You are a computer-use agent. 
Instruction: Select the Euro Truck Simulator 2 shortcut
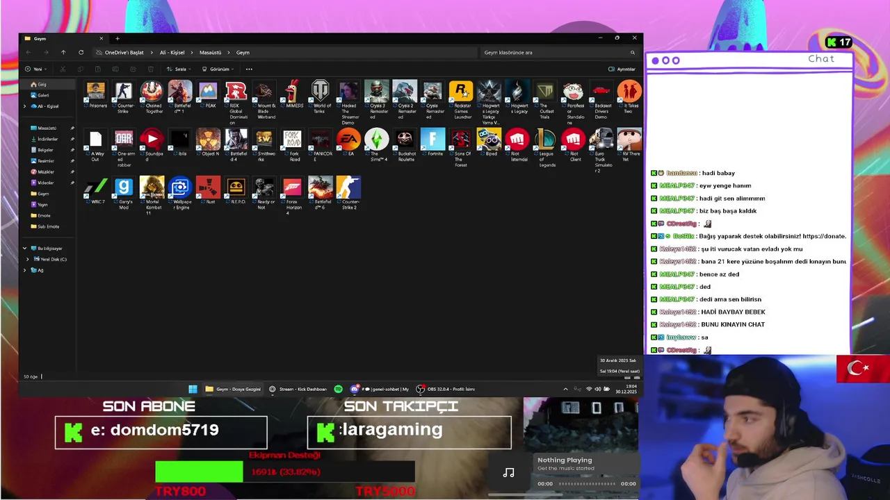(601, 151)
